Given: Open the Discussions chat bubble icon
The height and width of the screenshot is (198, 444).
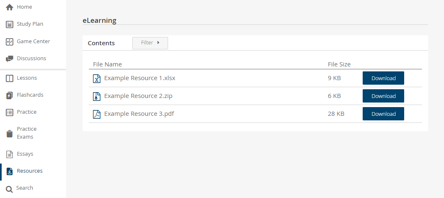Looking at the screenshot, I should pyautogui.click(x=10, y=59).
